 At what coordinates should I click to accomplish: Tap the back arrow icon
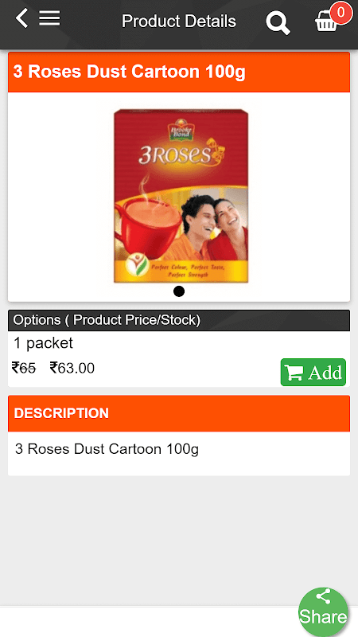pyautogui.click(x=22, y=18)
